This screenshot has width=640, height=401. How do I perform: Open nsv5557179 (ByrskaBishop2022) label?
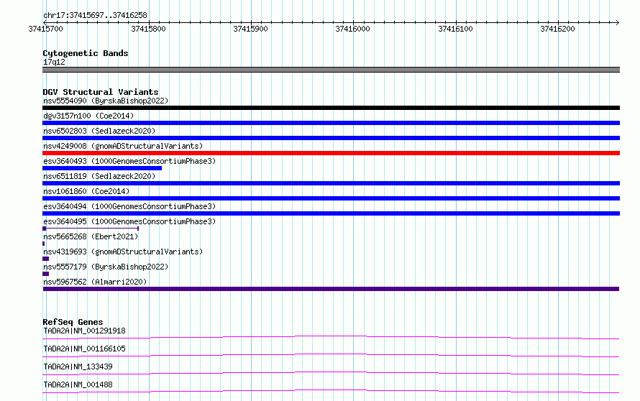coord(106,267)
